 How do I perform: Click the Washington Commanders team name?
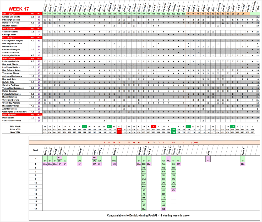14,112
